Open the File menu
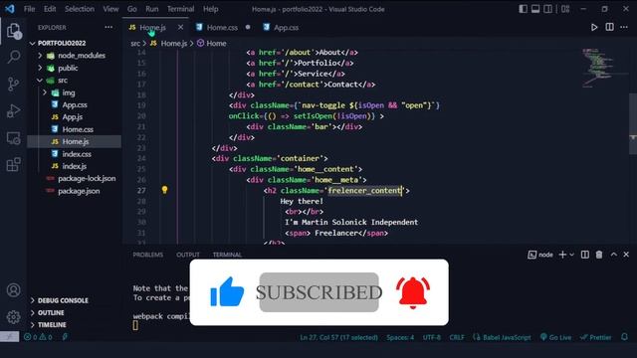The image size is (637, 358). coord(29,9)
